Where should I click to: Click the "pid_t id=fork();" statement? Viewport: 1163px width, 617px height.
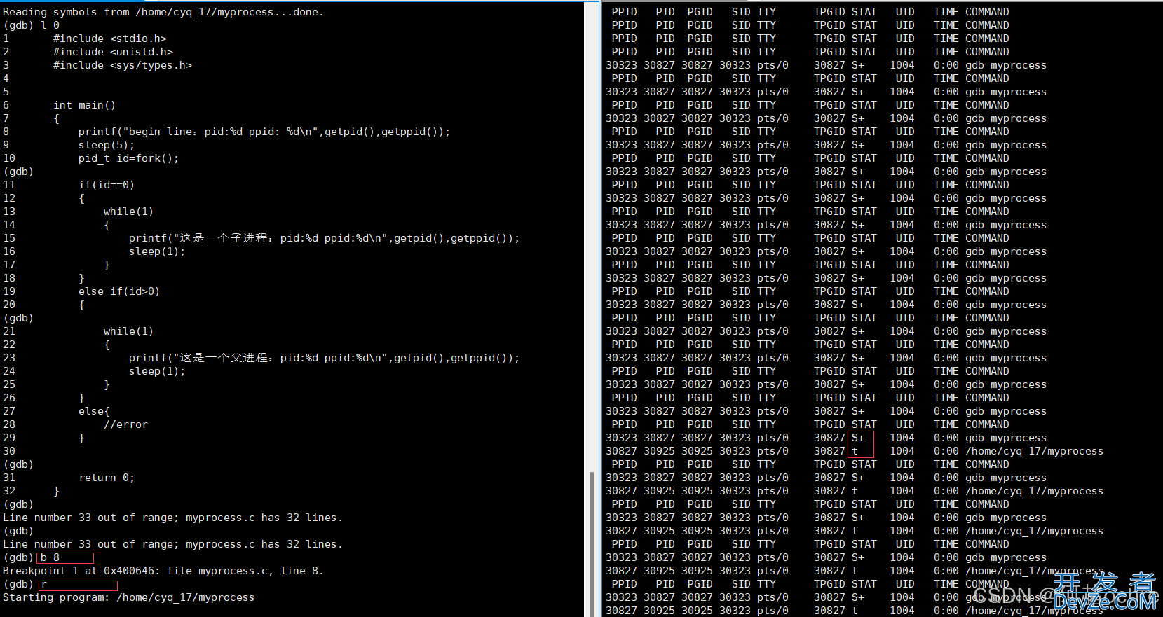click(x=128, y=158)
